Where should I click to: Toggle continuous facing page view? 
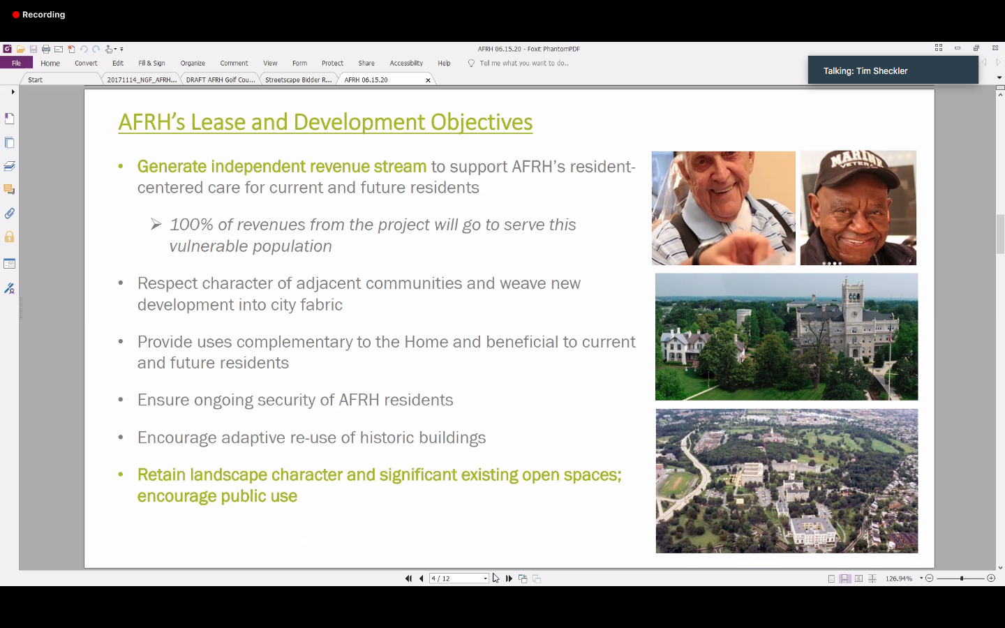pyautogui.click(x=872, y=578)
